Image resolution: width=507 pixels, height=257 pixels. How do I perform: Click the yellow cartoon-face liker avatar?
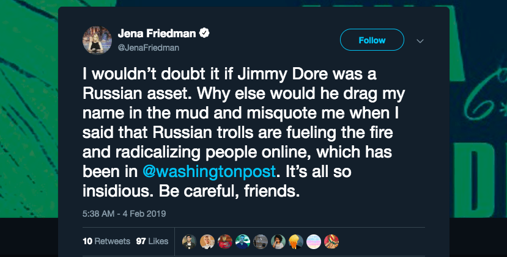pos(296,241)
